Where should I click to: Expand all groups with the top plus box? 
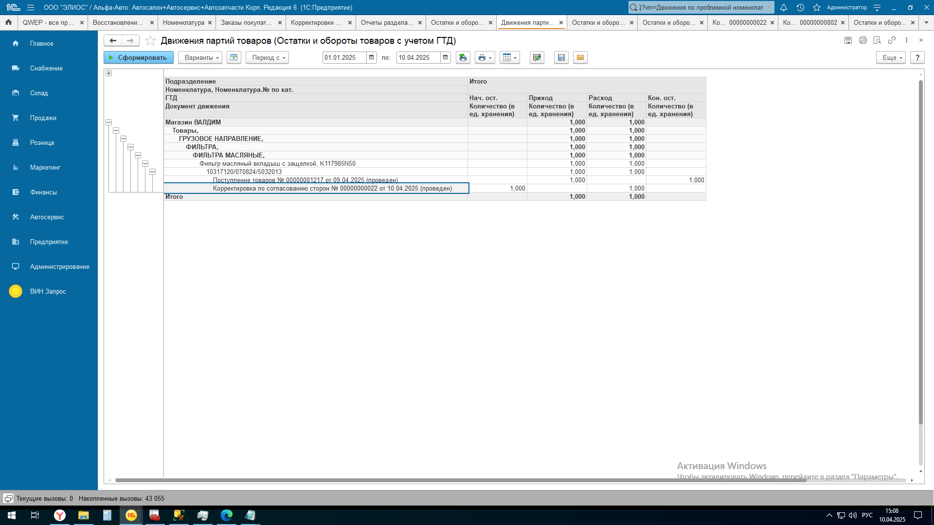[109, 73]
